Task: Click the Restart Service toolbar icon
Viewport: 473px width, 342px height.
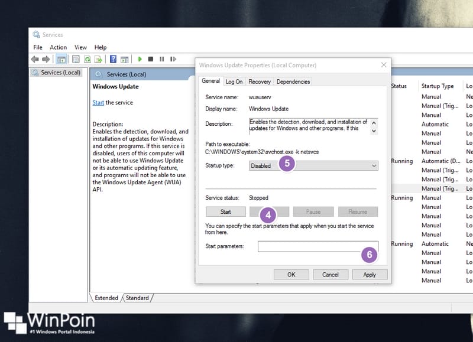Action: (x=173, y=59)
